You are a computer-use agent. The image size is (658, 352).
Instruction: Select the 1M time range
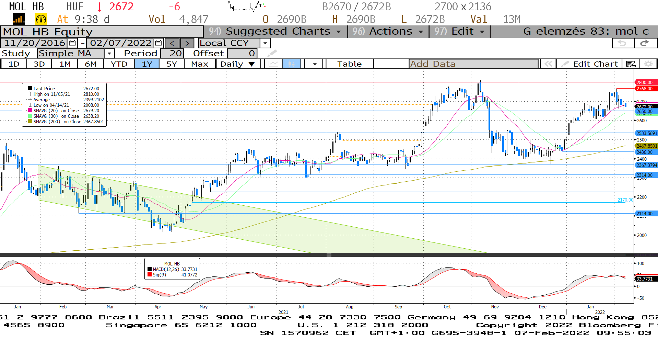point(64,64)
